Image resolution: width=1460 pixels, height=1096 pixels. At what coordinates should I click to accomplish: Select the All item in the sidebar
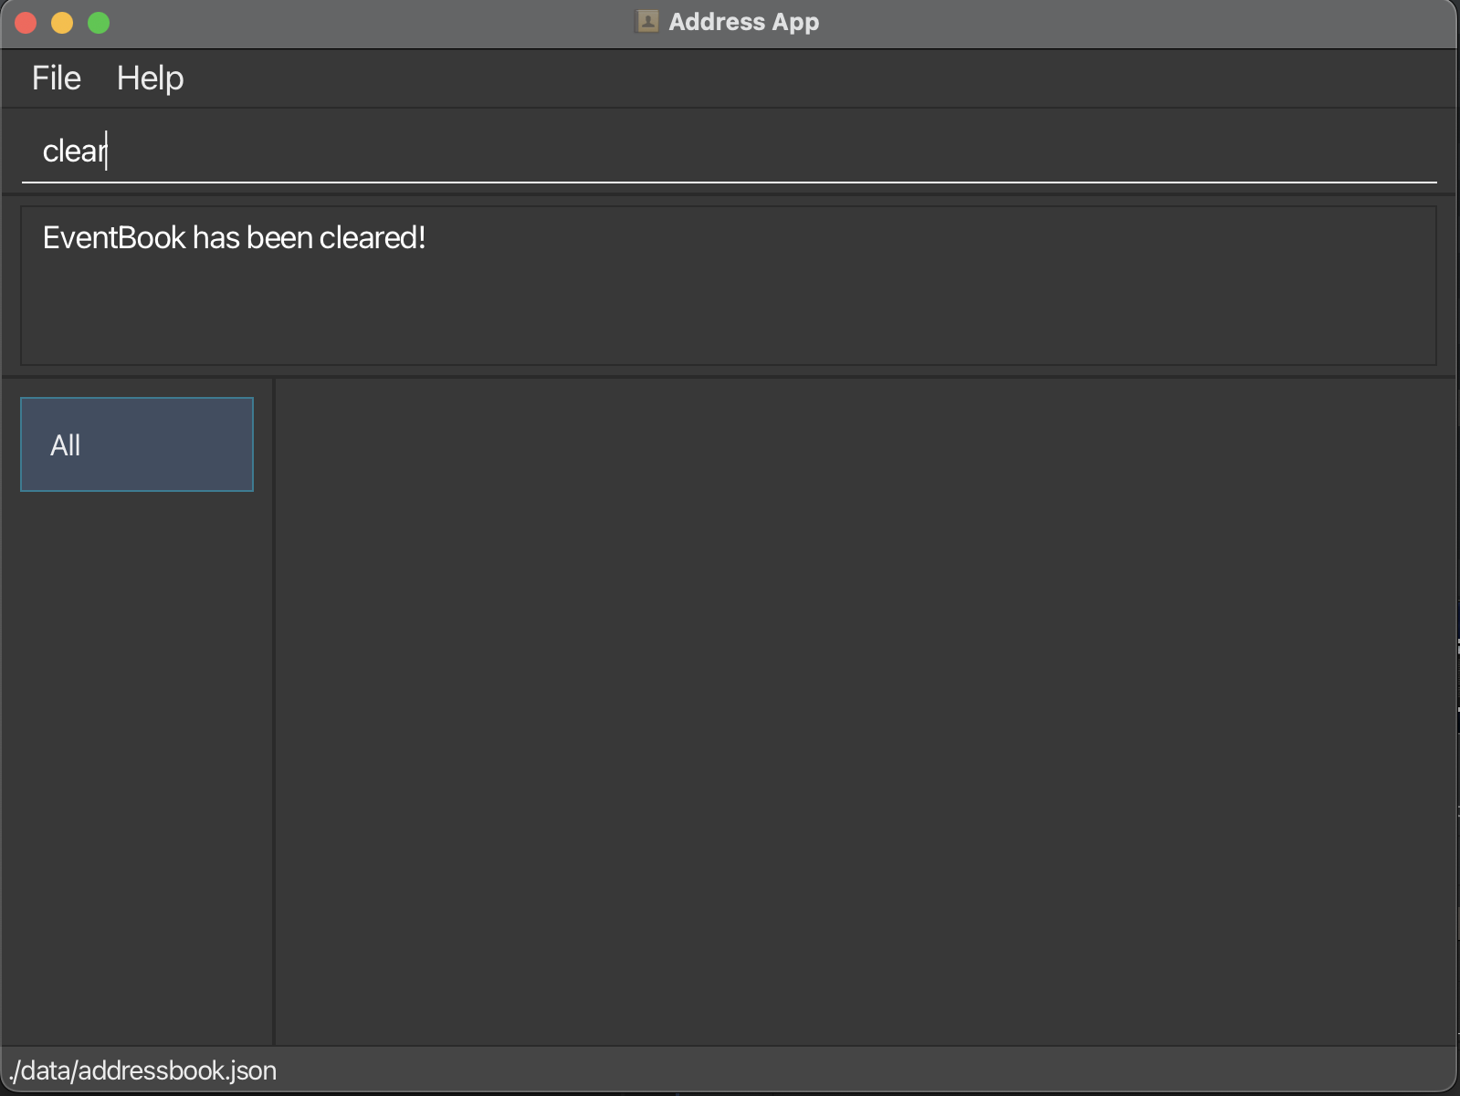(137, 444)
